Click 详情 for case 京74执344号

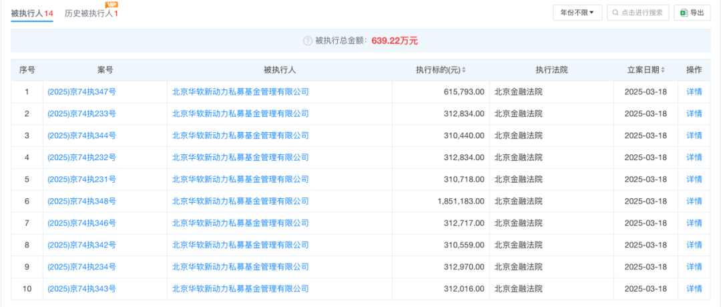click(x=694, y=135)
